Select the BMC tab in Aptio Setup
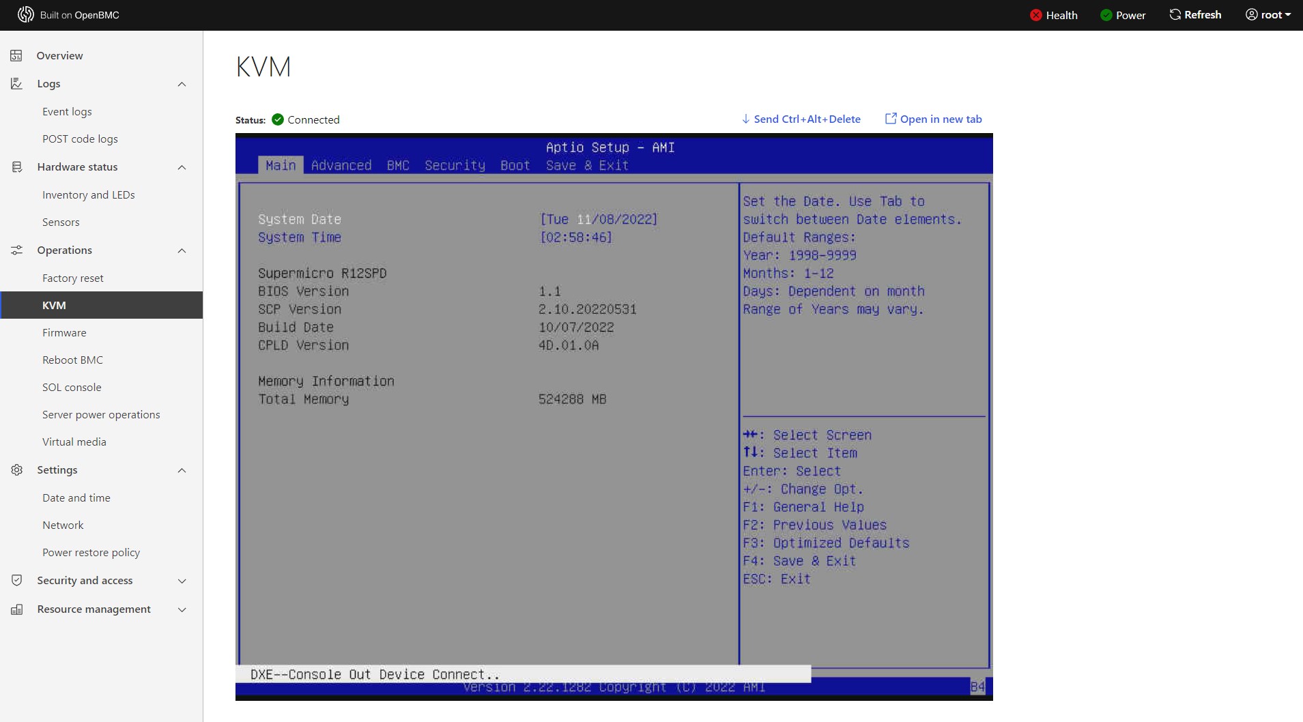The image size is (1303, 722). 398,165
